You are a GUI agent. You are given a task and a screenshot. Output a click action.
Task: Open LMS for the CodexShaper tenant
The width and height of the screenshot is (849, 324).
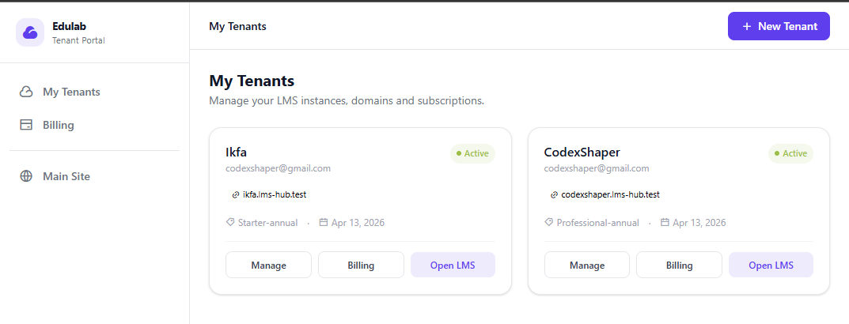point(771,265)
